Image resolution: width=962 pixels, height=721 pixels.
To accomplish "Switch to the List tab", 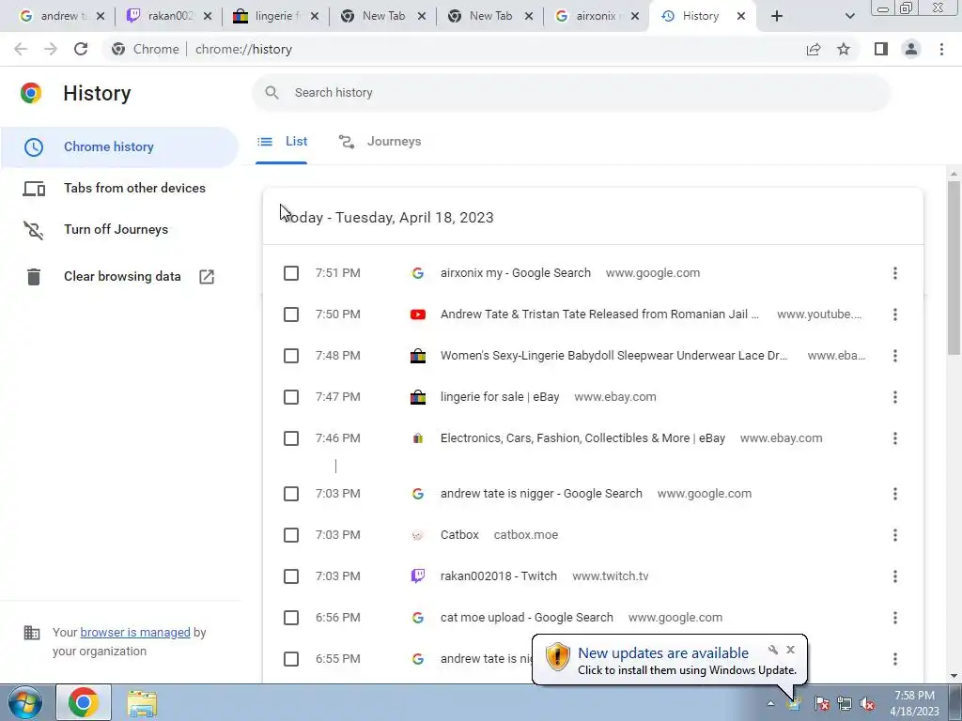I will (x=282, y=142).
